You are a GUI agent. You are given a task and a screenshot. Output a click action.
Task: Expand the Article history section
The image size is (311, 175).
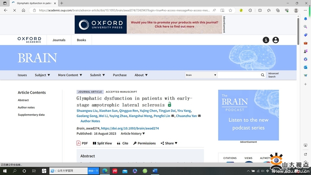click(133, 133)
